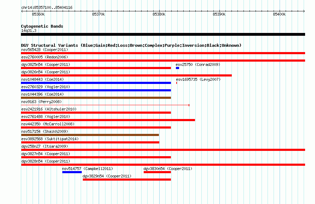This screenshot has width=315, height=204.
Task: Click the chr14:85357100..85404116 coordinates text
Action: 47,7
